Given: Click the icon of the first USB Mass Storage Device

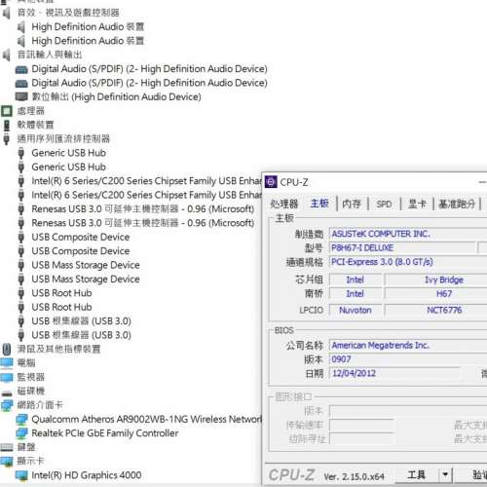Looking at the screenshot, I should 21,265.
